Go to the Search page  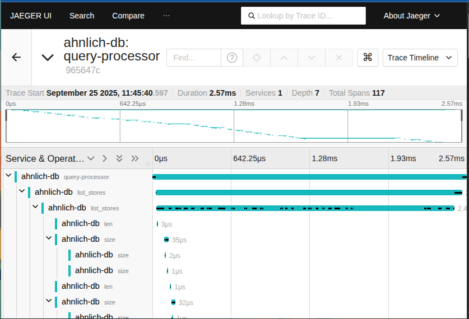pos(82,16)
